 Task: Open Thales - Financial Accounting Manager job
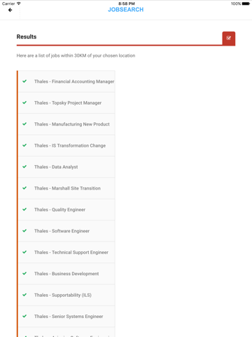point(66,81)
